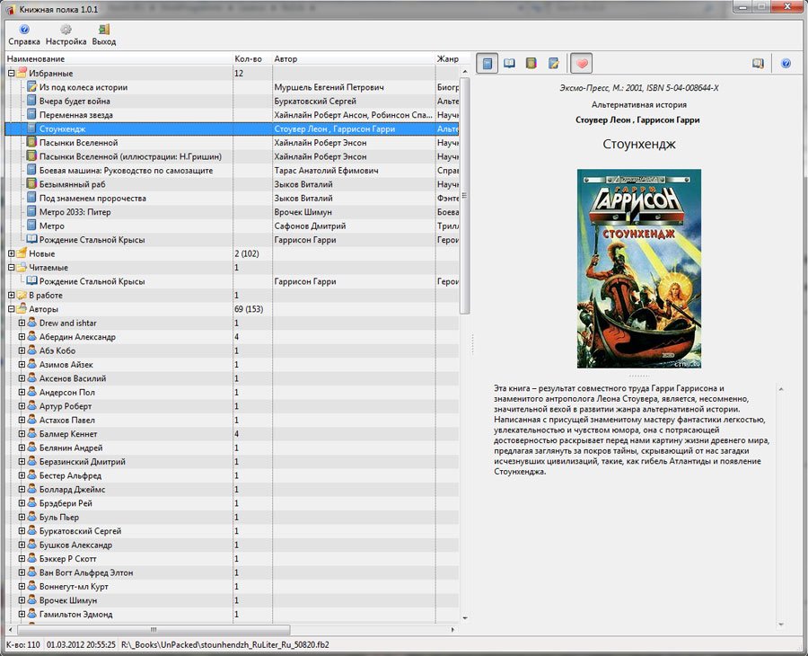
Task: Click the app icon in the title bar
Action: click(x=11, y=9)
